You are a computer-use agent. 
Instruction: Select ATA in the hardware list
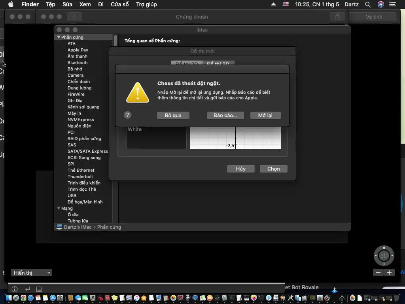(72, 44)
